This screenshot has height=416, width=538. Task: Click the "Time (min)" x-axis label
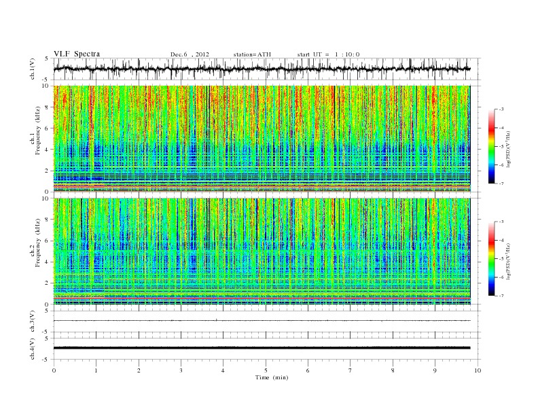272,377
